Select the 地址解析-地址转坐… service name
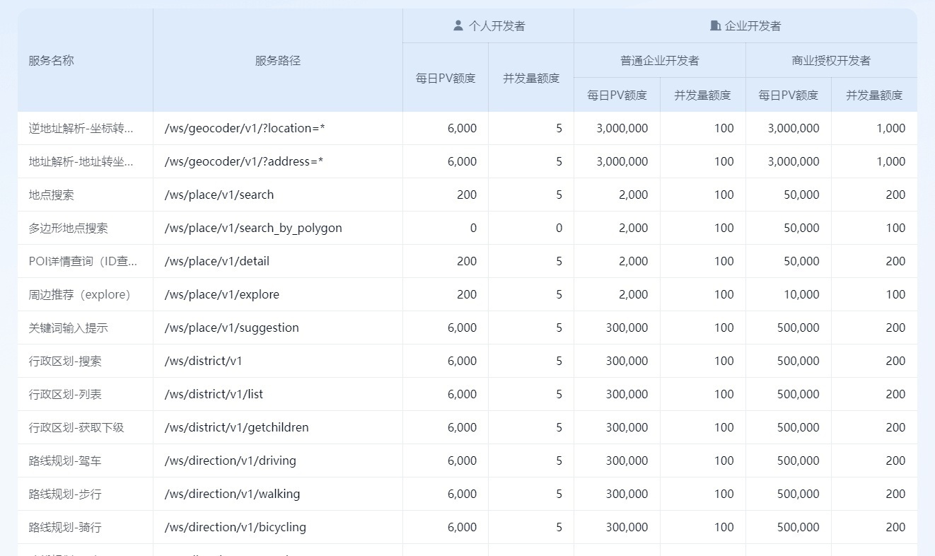The height and width of the screenshot is (556, 935). [x=81, y=161]
